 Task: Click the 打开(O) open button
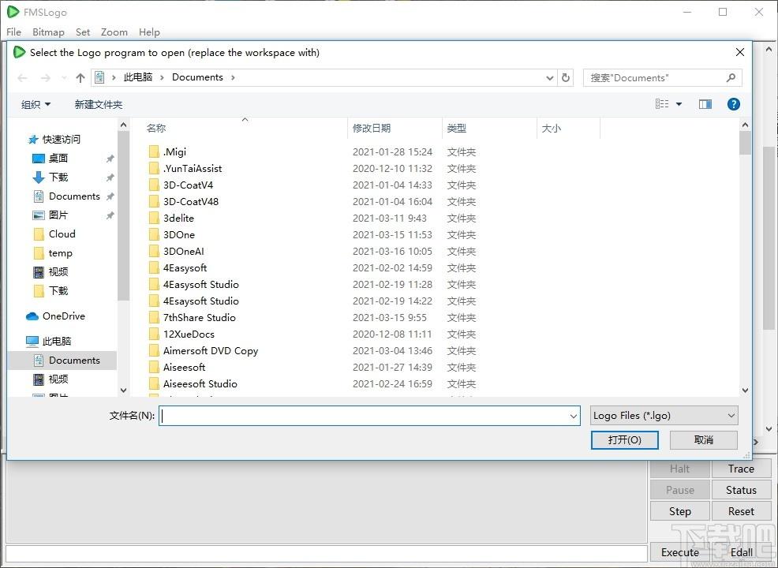point(624,440)
